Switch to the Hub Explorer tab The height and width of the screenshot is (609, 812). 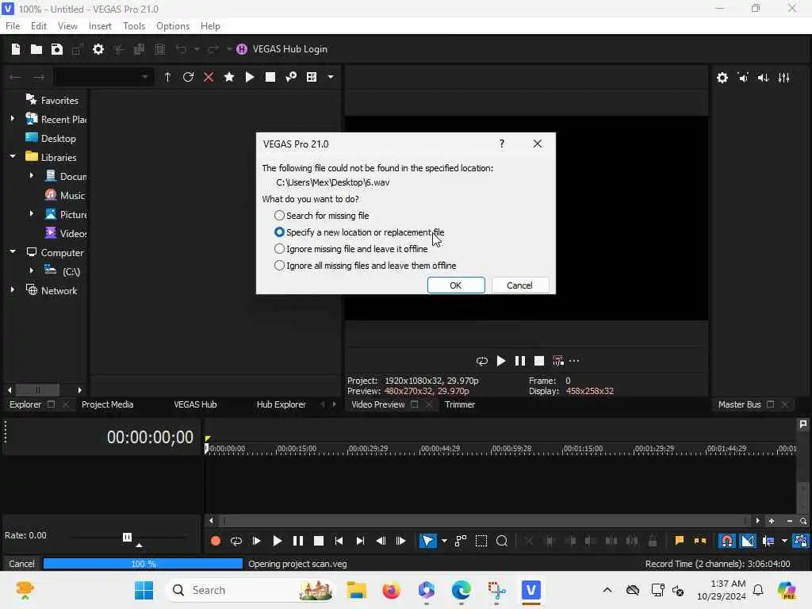[282, 404]
